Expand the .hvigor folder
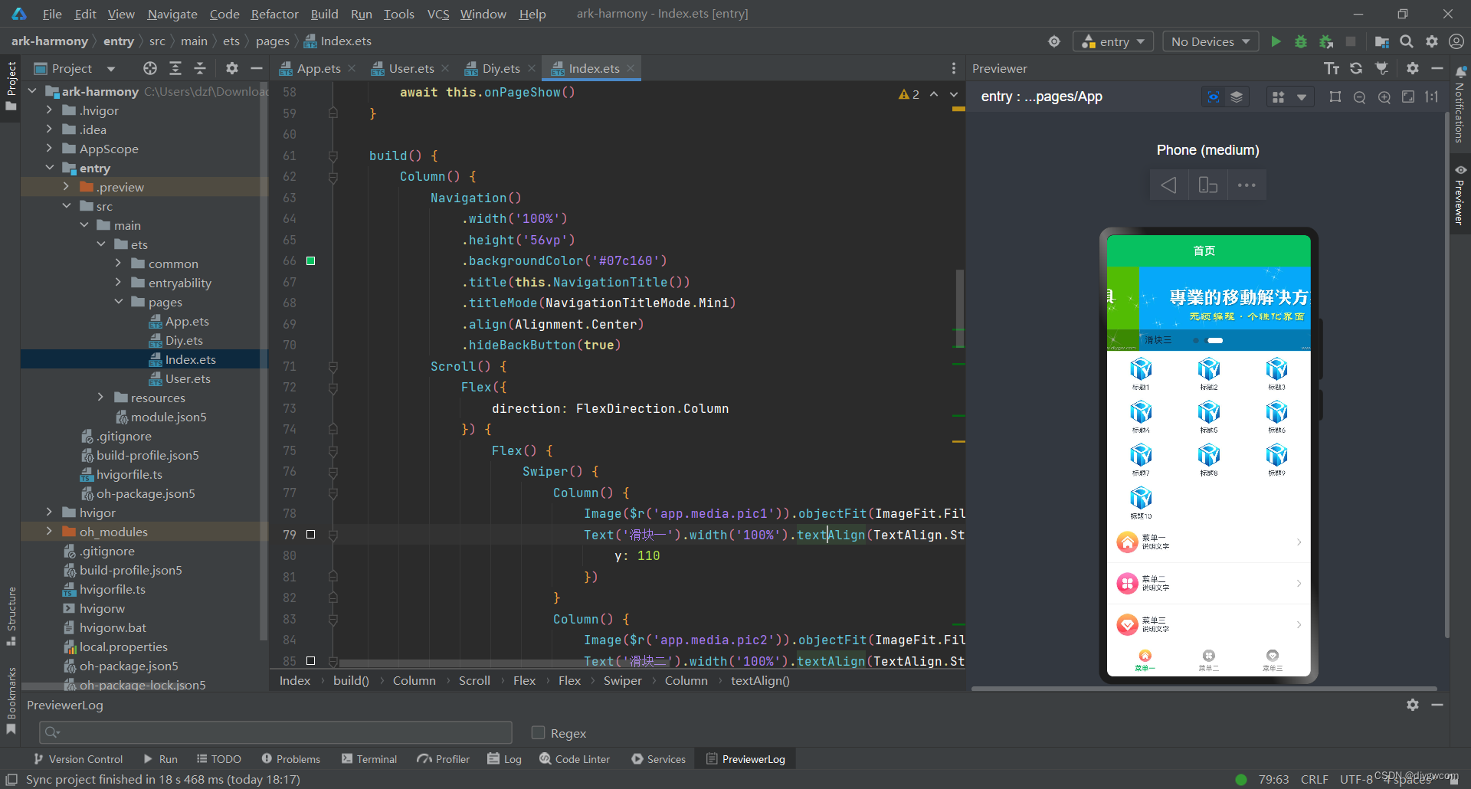The width and height of the screenshot is (1471, 789). pyautogui.click(x=49, y=110)
